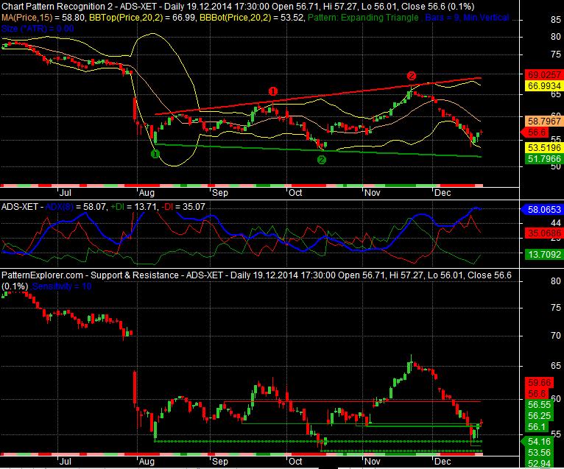Click the 'Size (*ATR) = 0.00' parameter text
Viewport: 564px width, 469px height.
tap(38, 29)
